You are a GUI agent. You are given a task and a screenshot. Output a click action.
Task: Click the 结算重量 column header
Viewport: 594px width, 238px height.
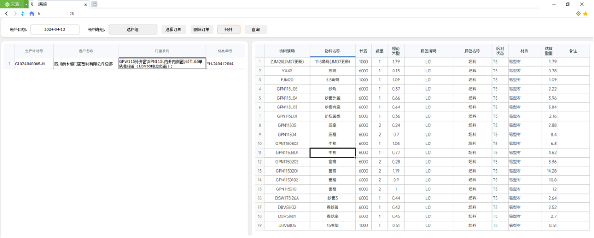click(549, 50)
